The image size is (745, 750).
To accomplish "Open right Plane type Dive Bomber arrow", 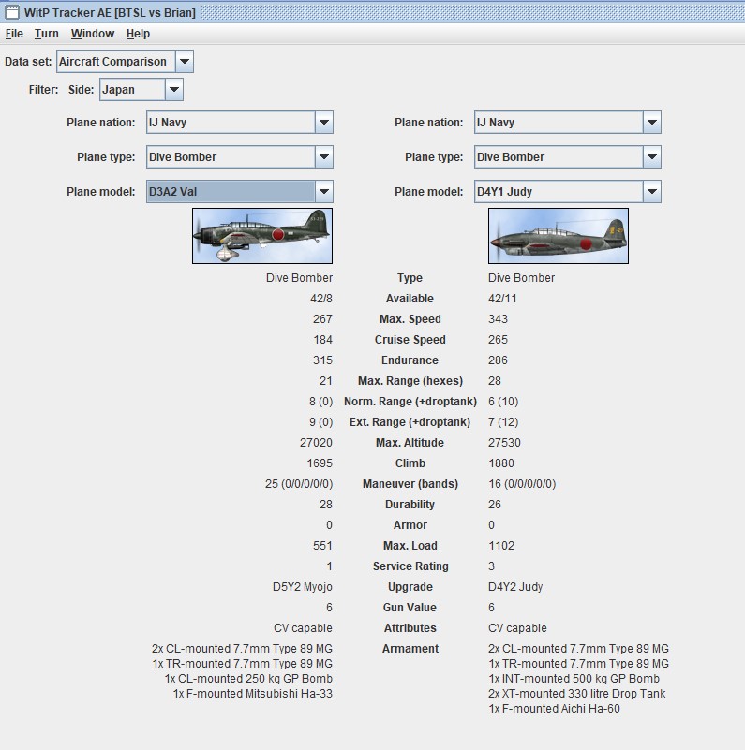I will [652, 157].
